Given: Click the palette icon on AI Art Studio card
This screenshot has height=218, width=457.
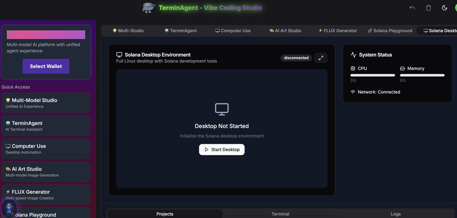Looking at the screenshot, I should (x=8, y=169).
